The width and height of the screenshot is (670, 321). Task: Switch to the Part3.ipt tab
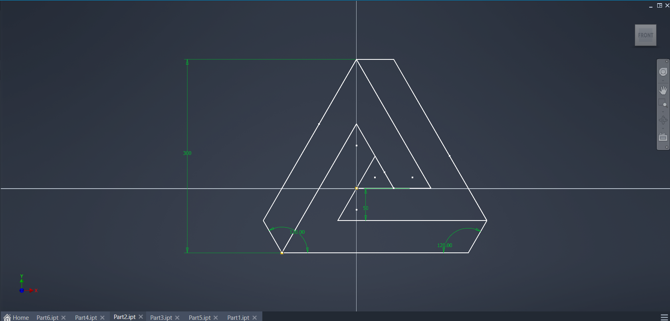[161, 317]
